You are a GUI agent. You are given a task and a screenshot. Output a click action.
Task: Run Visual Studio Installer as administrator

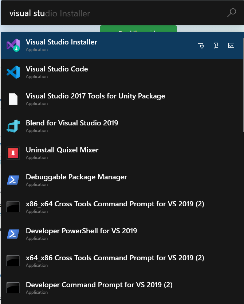point(201,46)
